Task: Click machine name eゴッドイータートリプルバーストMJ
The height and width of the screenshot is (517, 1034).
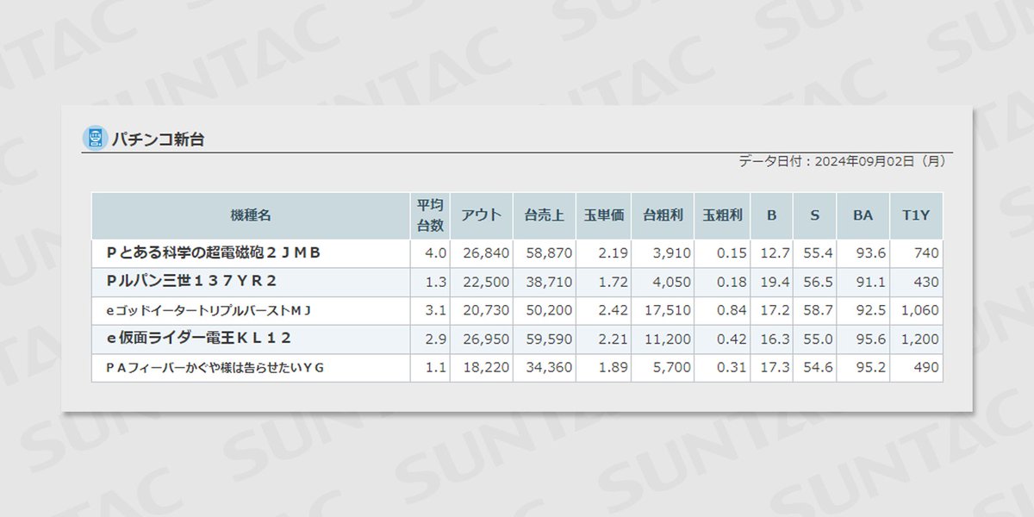Action: point(208,311)
